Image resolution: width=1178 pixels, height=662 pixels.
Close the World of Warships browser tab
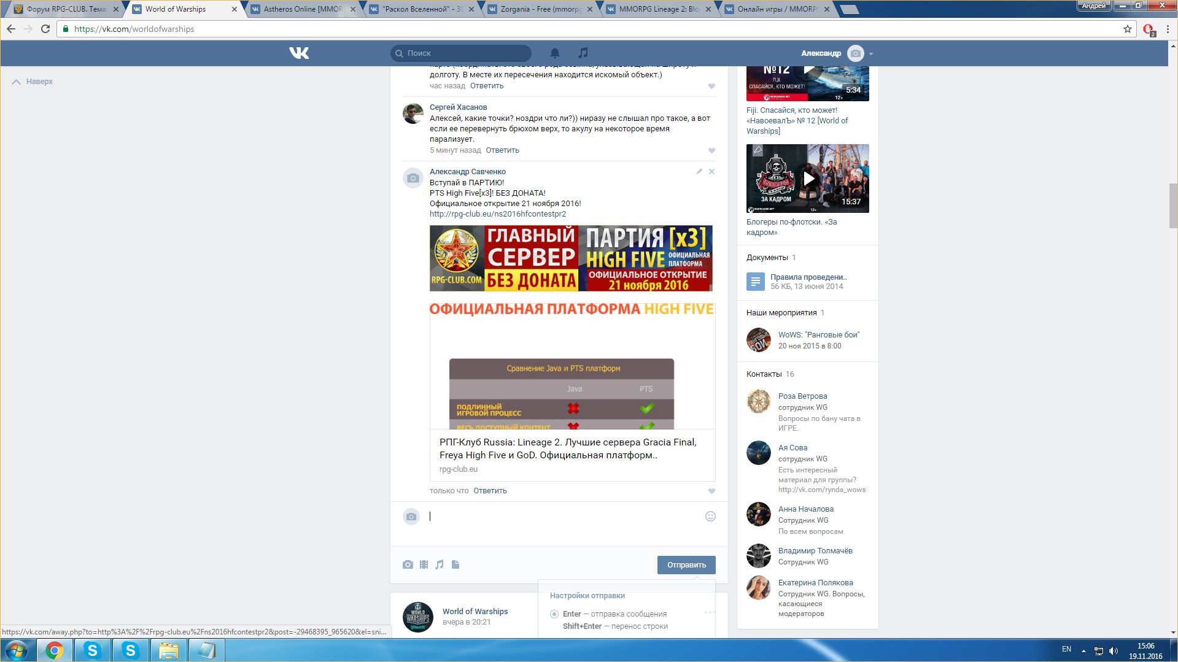click(x=234, y=9)
